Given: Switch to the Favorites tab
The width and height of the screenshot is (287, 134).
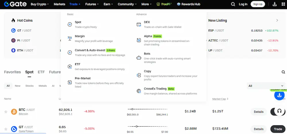Looking at the screenshot, I should click(12, 72).
